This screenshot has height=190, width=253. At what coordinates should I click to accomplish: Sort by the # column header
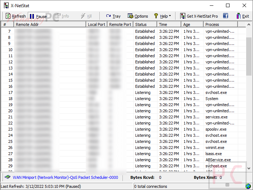[8, 24]
